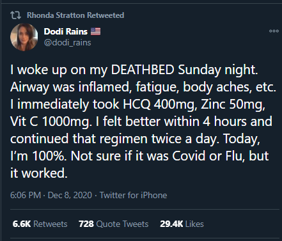The width and height of the screenshot is (282, 241).
Task: Open Rhonda Stratton Retweeted link
Action: click(x=75, y=15)
